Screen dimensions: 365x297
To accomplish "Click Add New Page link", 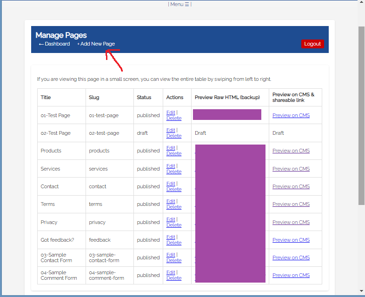I will [x=96, y=44].
